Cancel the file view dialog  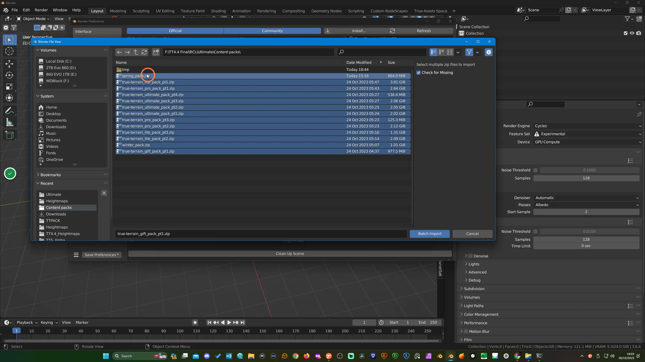tap(472, 234)
